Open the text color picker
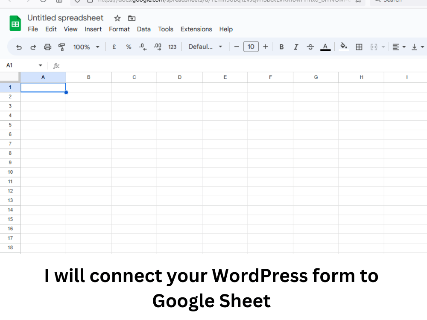Image resolution: width=427 pixels, height=320 pixels. (x=325, y=47)
